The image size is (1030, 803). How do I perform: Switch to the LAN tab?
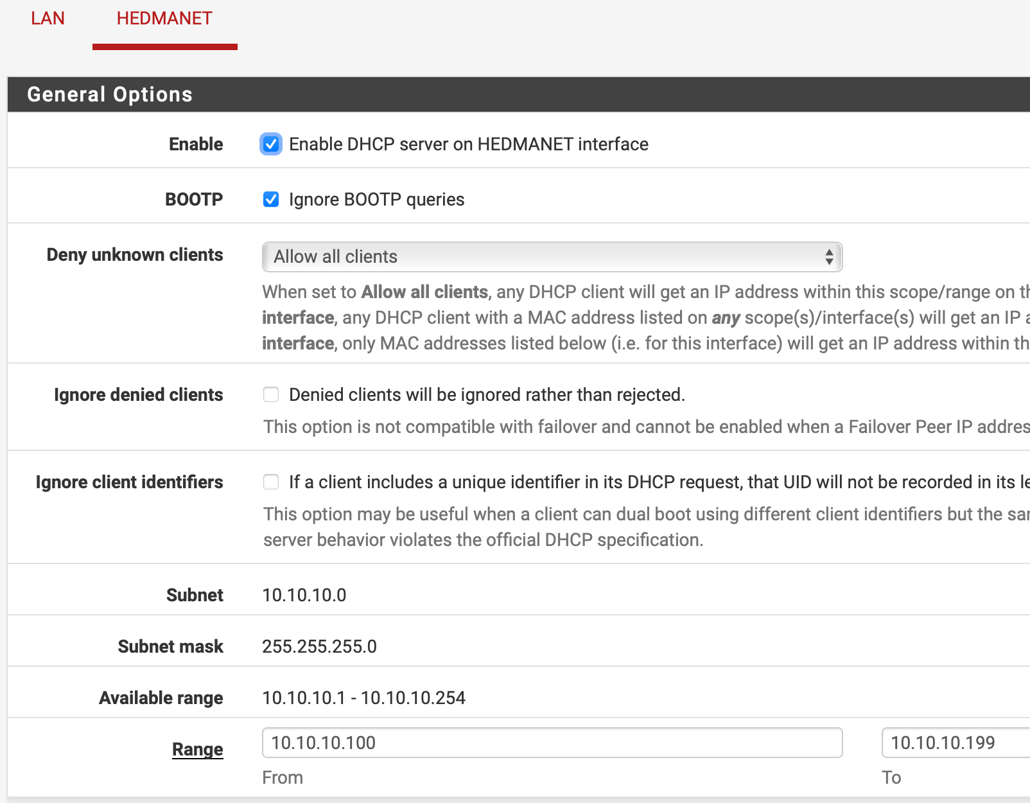(48, 18)
